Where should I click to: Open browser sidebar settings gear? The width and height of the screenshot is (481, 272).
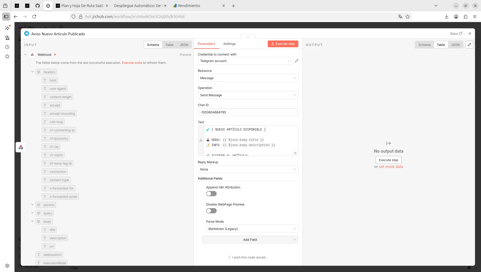click(7, 266)
